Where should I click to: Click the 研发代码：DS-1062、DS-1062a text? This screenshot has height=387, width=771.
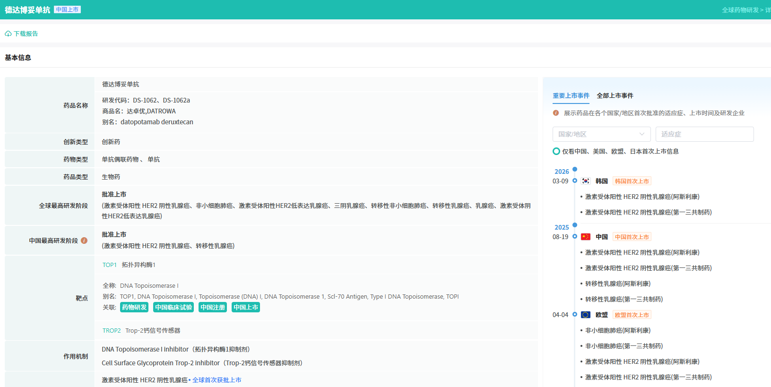coord(146,100)
